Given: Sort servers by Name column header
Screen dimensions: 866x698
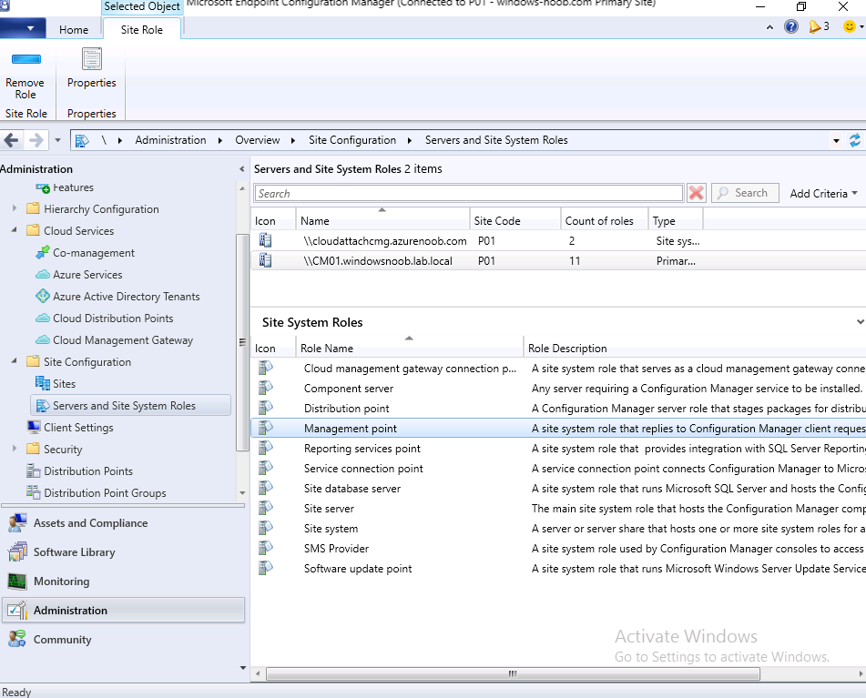Looking at the screenshot, I should [x=383, y=221].
